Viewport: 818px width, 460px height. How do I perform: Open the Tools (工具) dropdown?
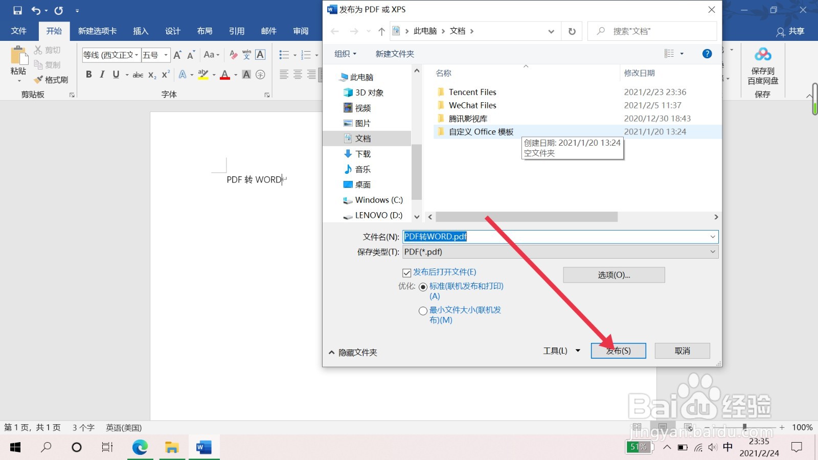(x=561, y=351)
